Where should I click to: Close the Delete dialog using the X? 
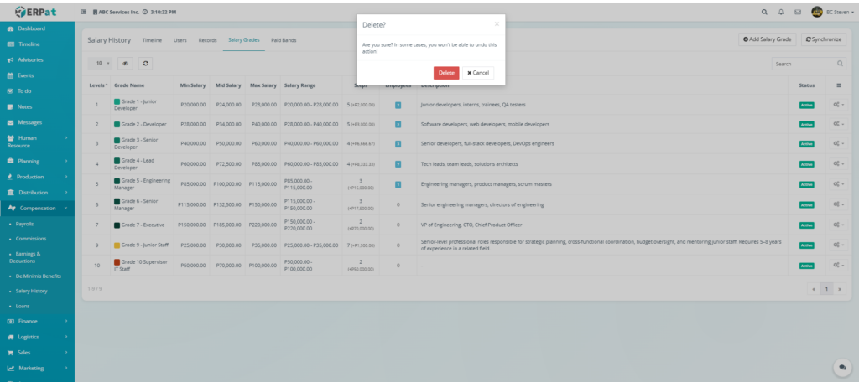point(497,24)
